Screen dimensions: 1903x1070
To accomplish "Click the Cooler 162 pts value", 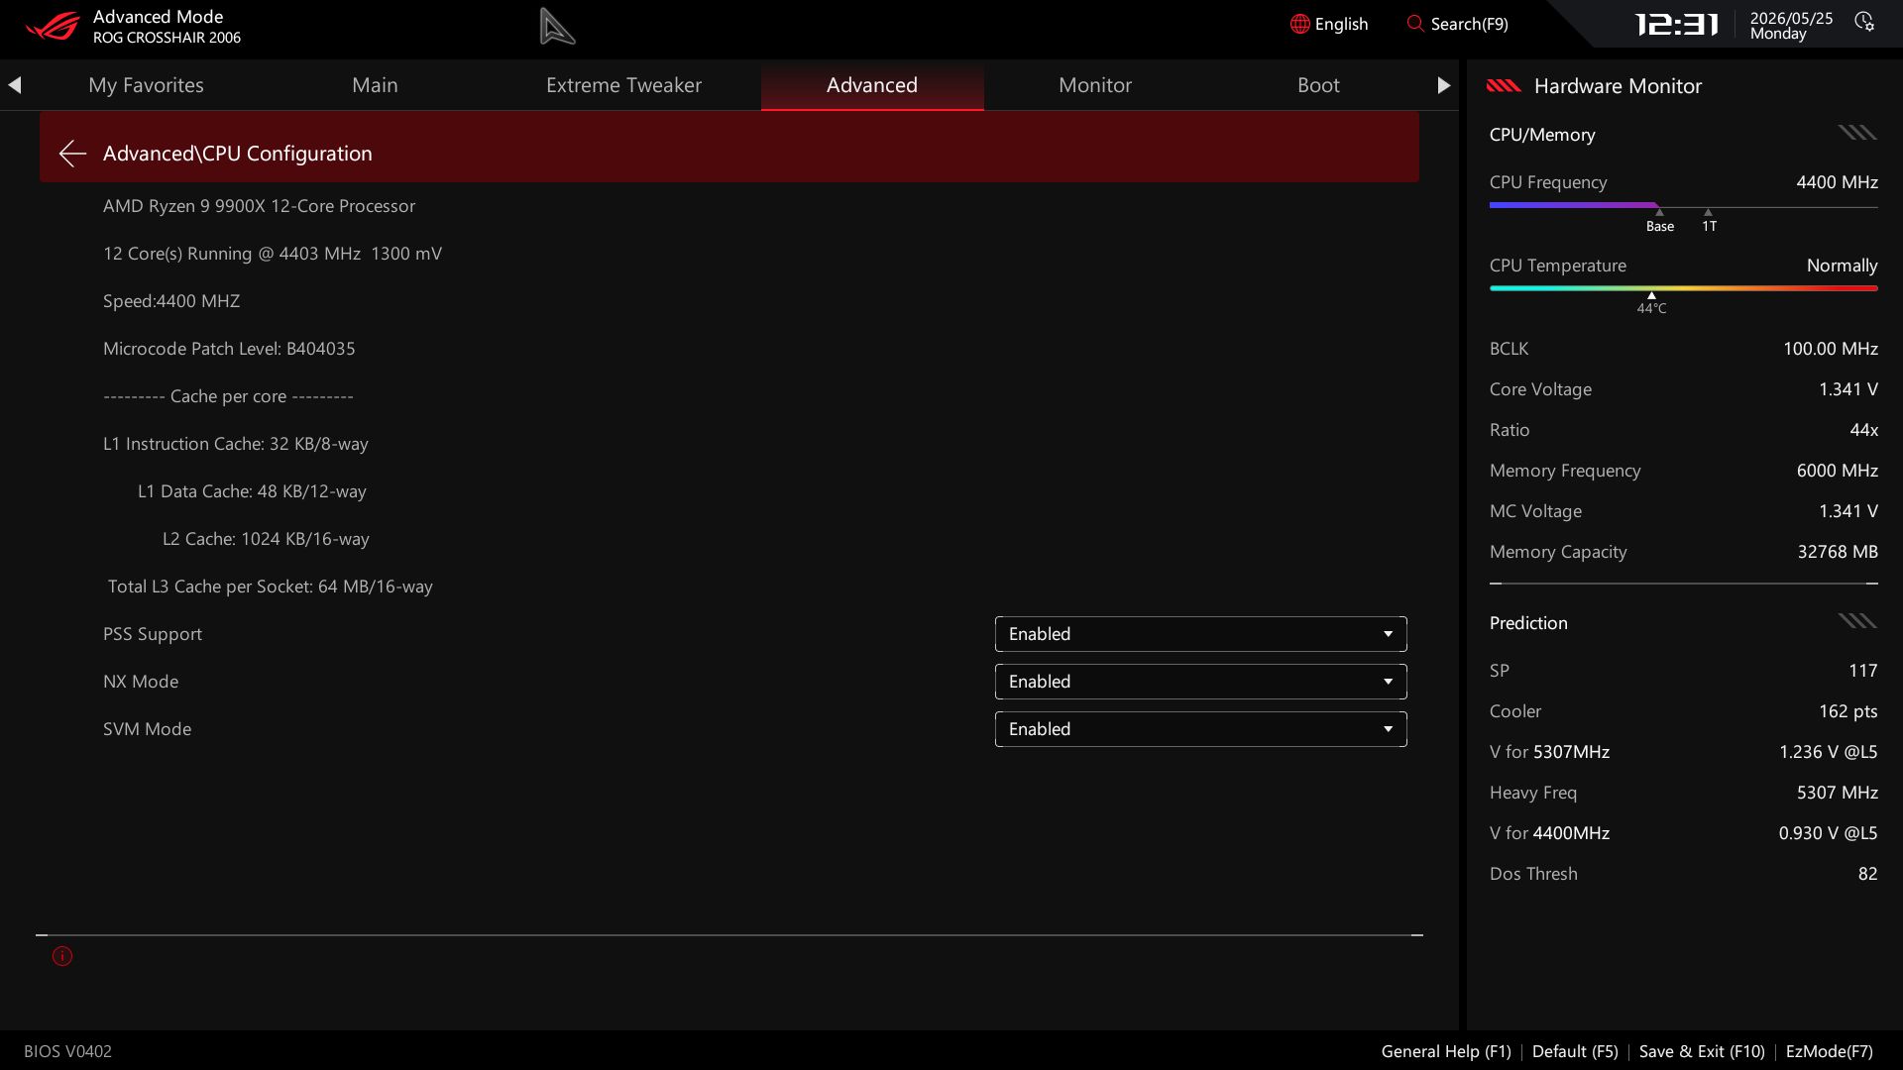I will pyautogui.click(x=1847, y=711).
